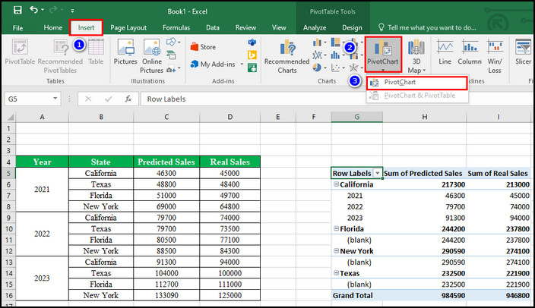The image size is (535, 308).
Task: Click the Save icon in title bar
Action: point(17,10)
